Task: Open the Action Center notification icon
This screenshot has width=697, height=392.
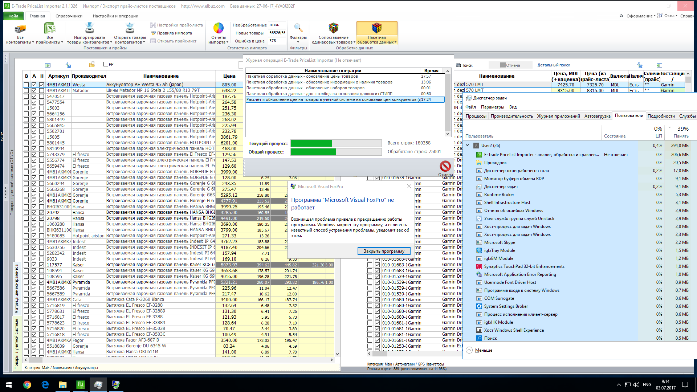Action: tap(685, 385)
